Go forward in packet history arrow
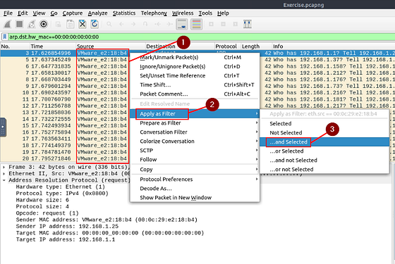Viewport: 395px width, 264px height. (133, 24)
